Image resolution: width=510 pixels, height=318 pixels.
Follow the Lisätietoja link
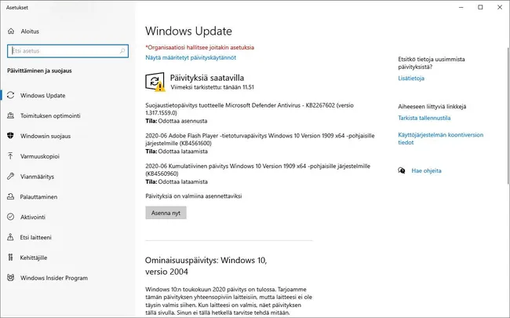411,79
